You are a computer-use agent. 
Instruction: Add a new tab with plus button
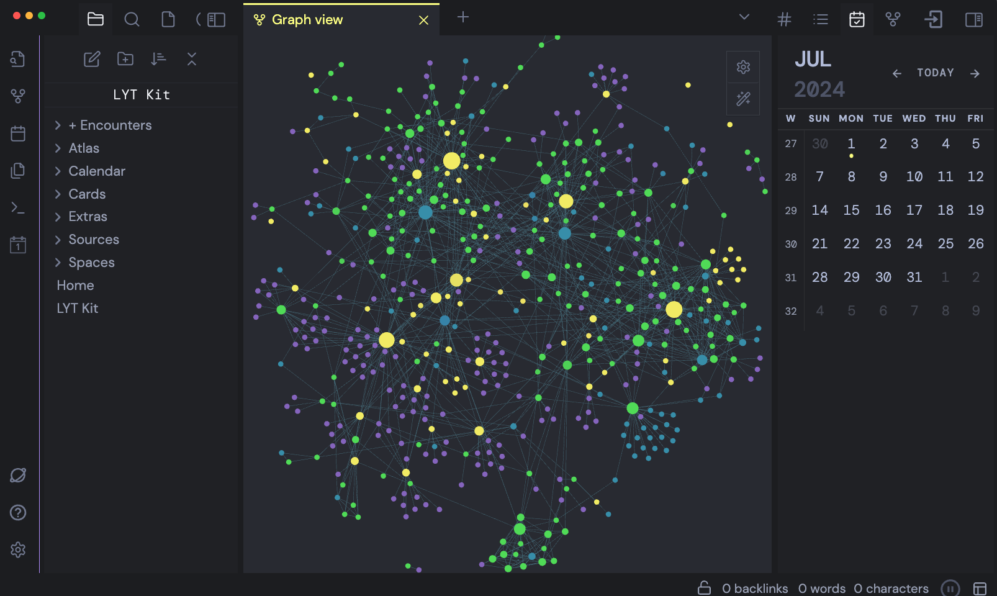[x=463, y=17]
